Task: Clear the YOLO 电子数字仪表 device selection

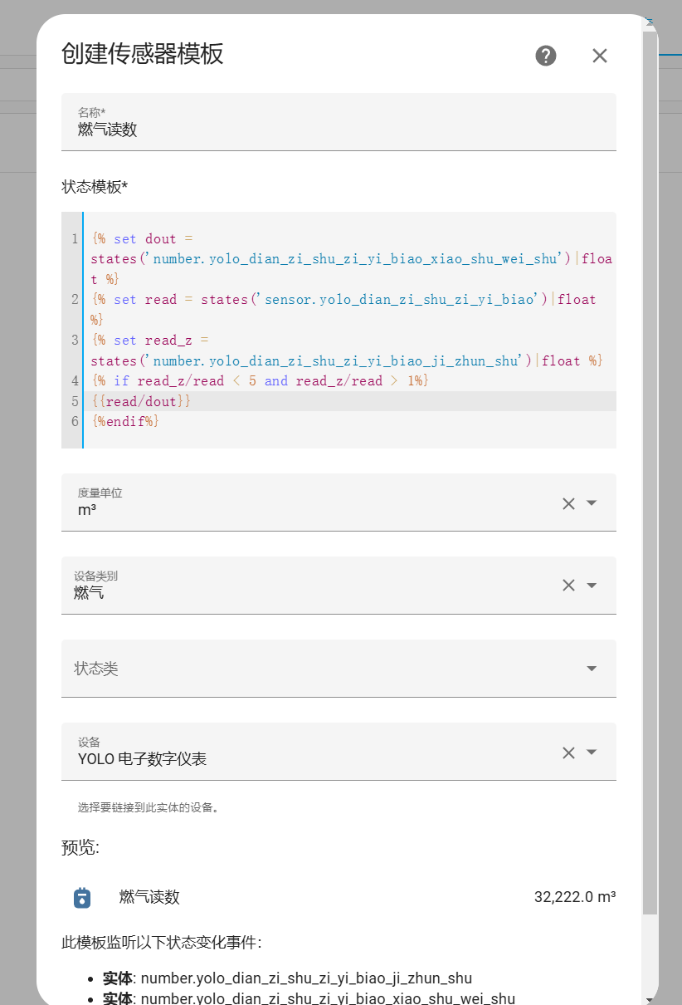Action: click(568, 753)
